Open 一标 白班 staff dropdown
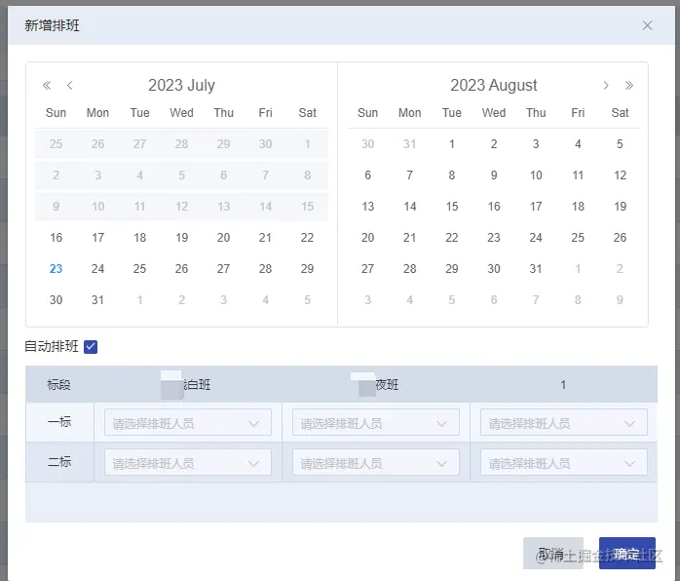 coord(188,422)
